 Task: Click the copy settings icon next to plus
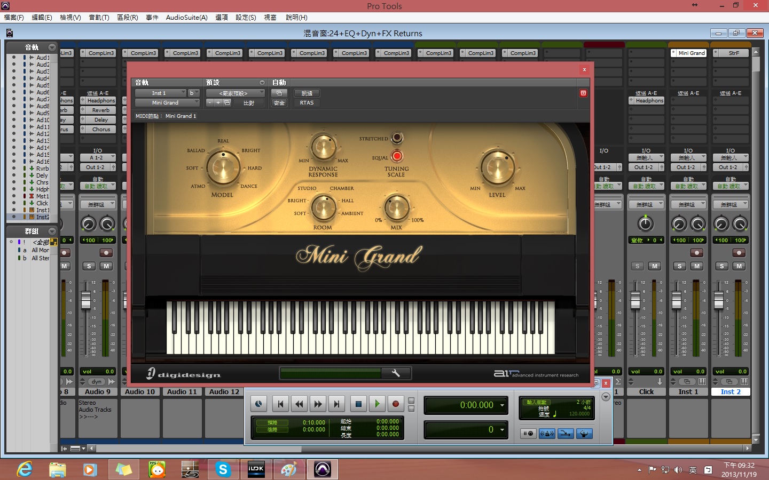coord(227,102)
